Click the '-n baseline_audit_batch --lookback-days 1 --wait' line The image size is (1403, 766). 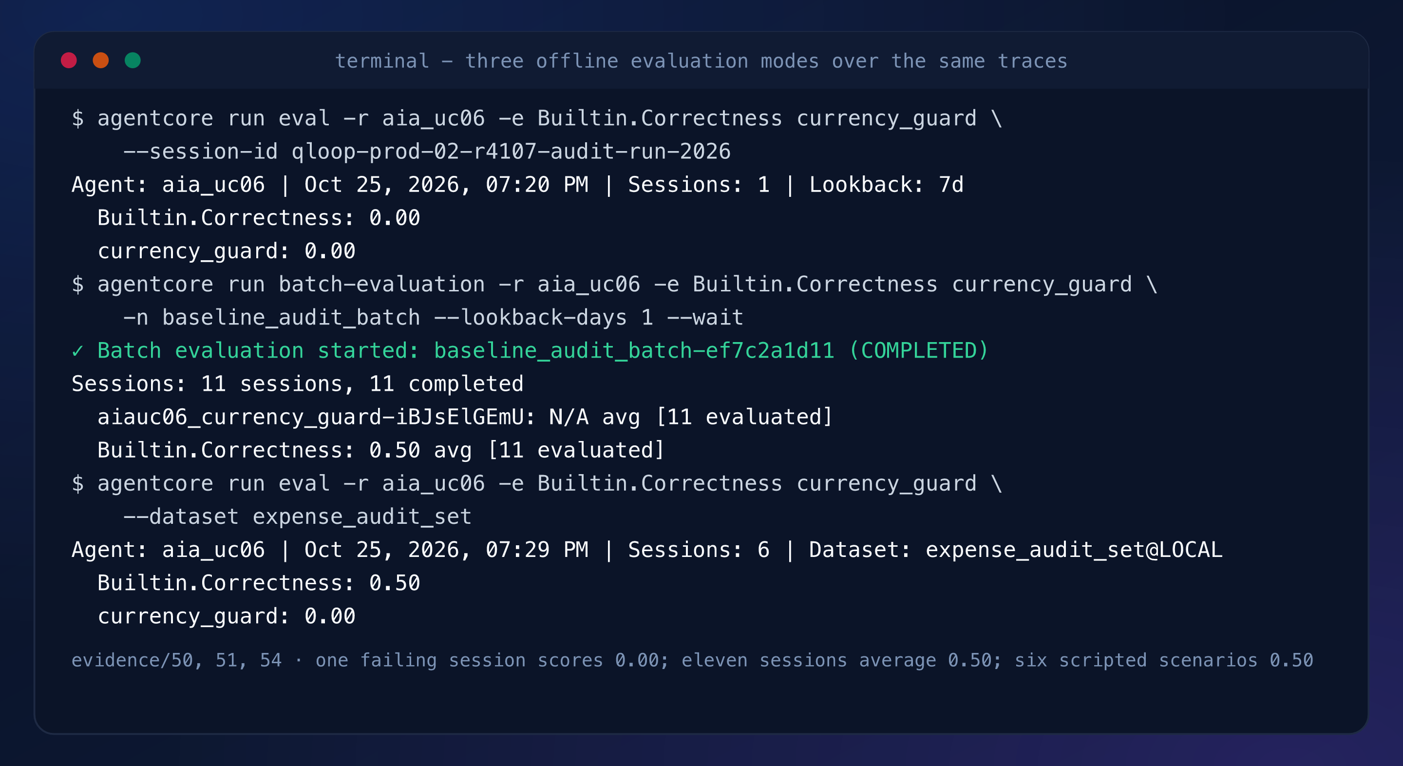click(433, 318)
